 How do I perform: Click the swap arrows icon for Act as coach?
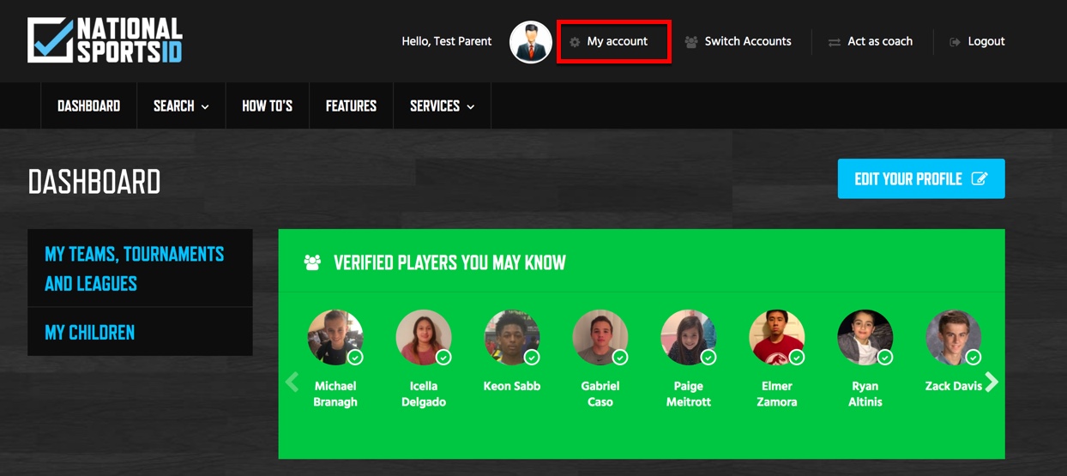click(834, 42)
